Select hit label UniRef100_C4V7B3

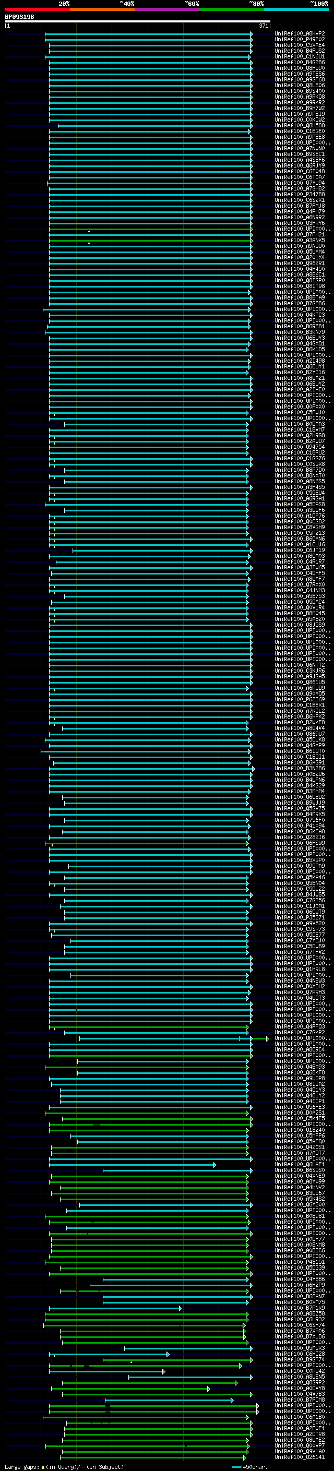point(300,1394)
